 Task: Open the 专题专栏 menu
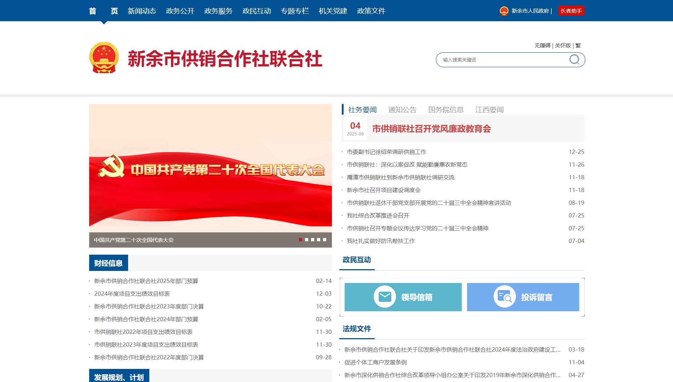(x=295, y=11)
